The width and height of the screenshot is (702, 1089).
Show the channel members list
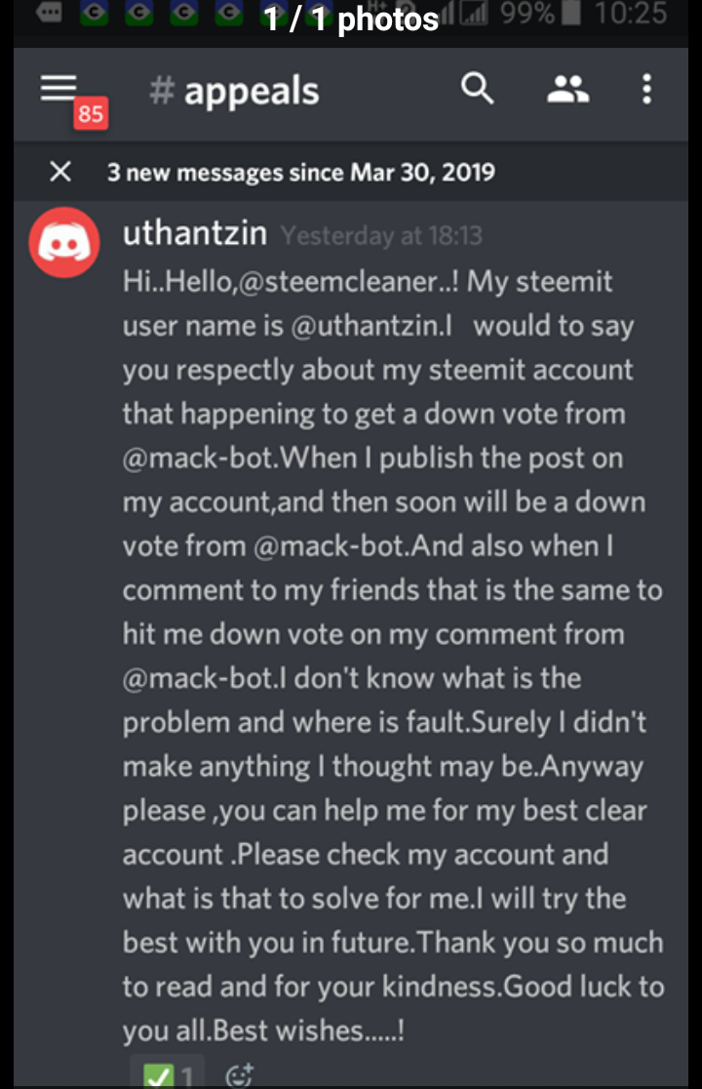click(568, 90)
